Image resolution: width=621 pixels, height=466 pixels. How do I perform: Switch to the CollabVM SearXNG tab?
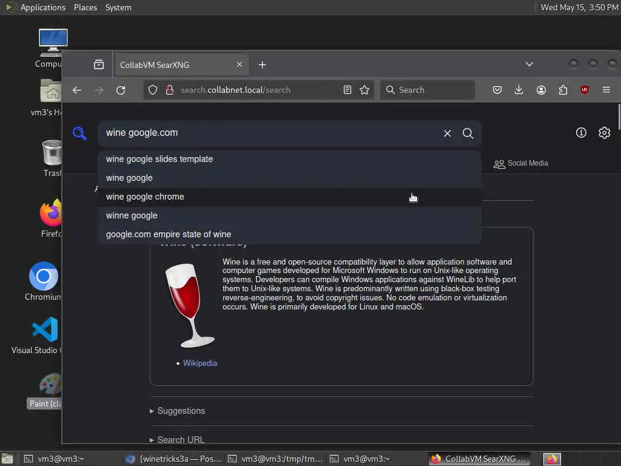coord(181,64)
